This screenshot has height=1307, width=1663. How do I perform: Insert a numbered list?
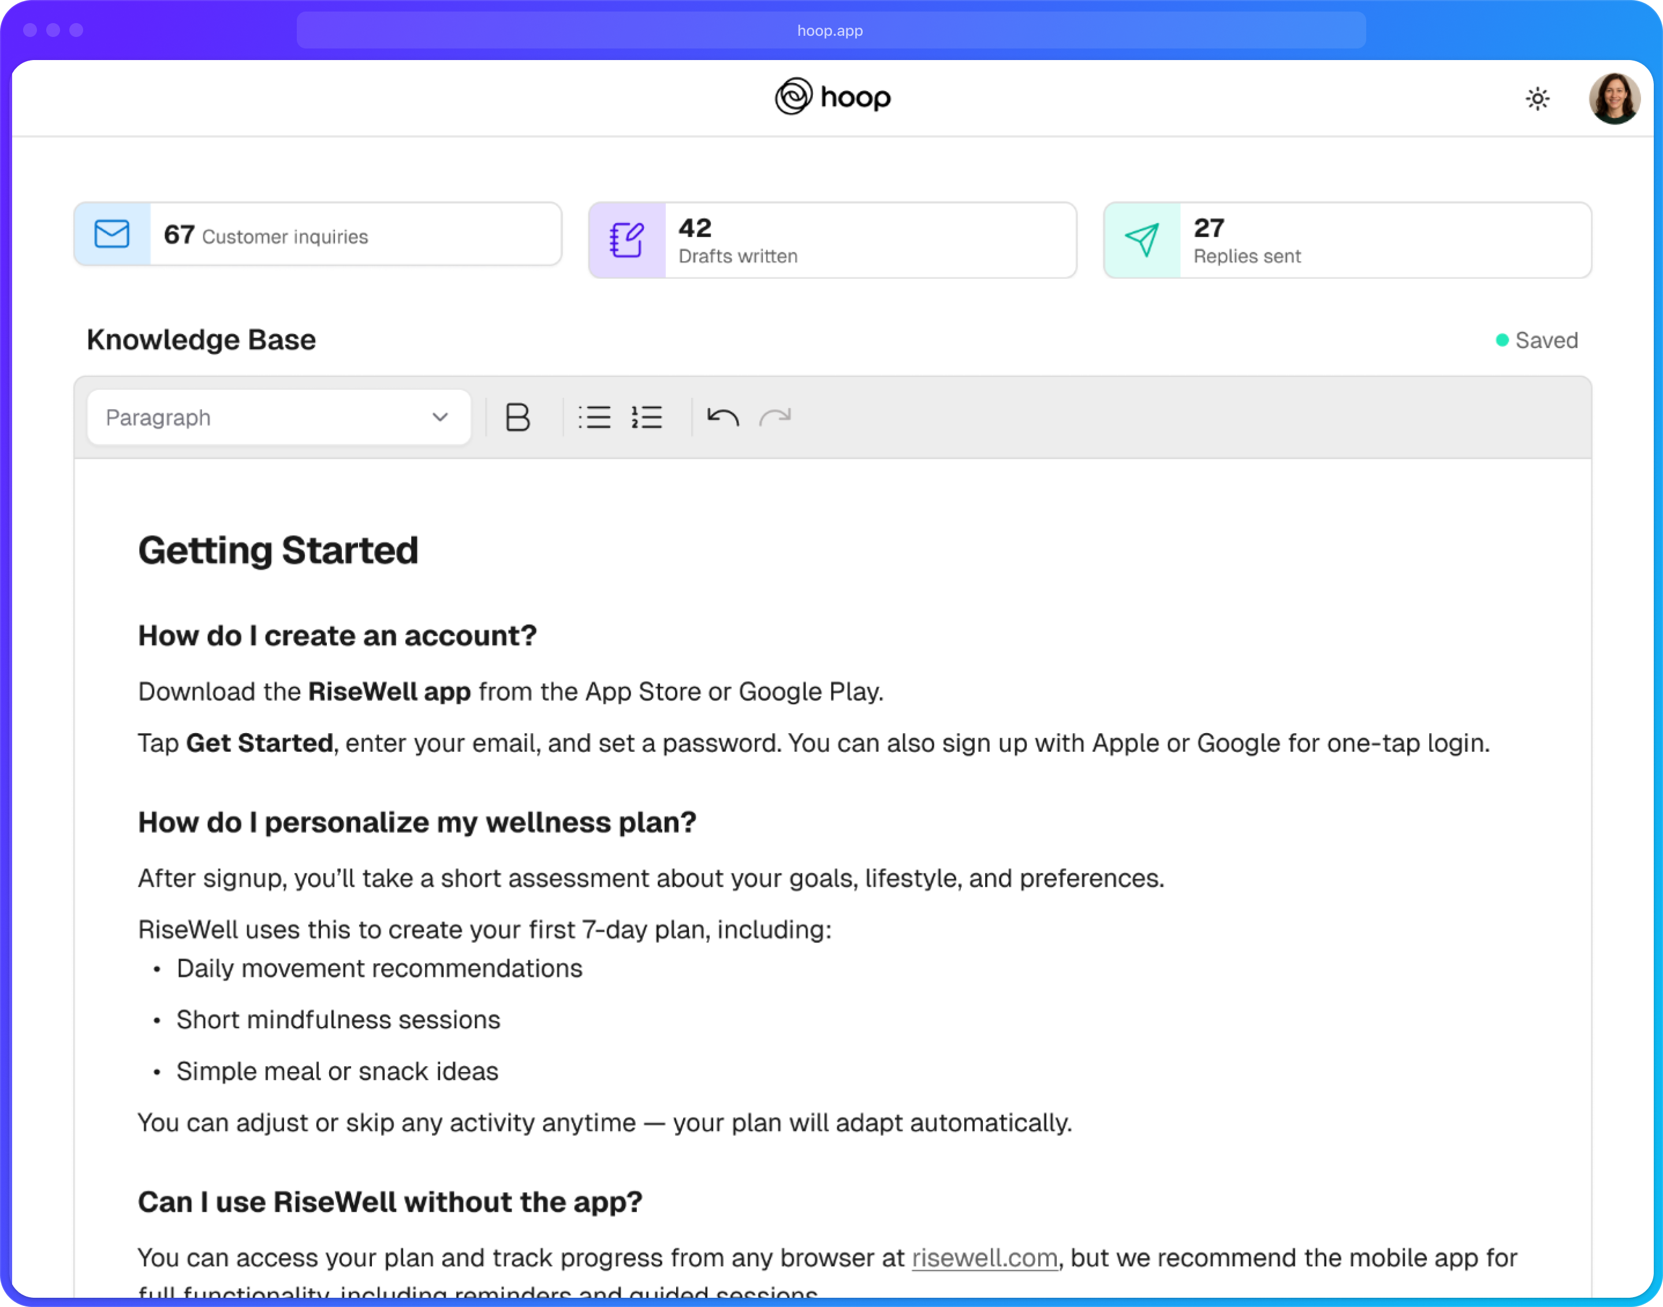(647, 417)
